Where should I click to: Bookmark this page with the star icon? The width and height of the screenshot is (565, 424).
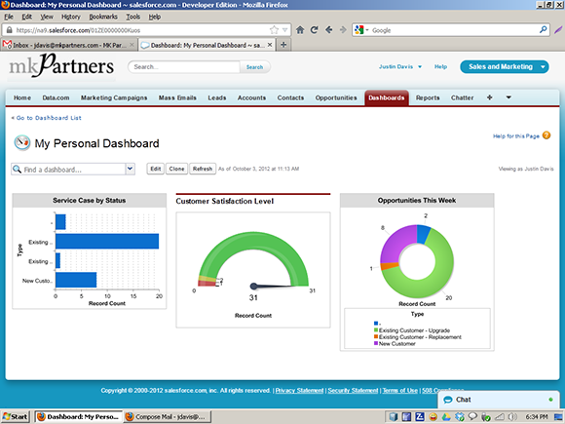pos(274,30)
